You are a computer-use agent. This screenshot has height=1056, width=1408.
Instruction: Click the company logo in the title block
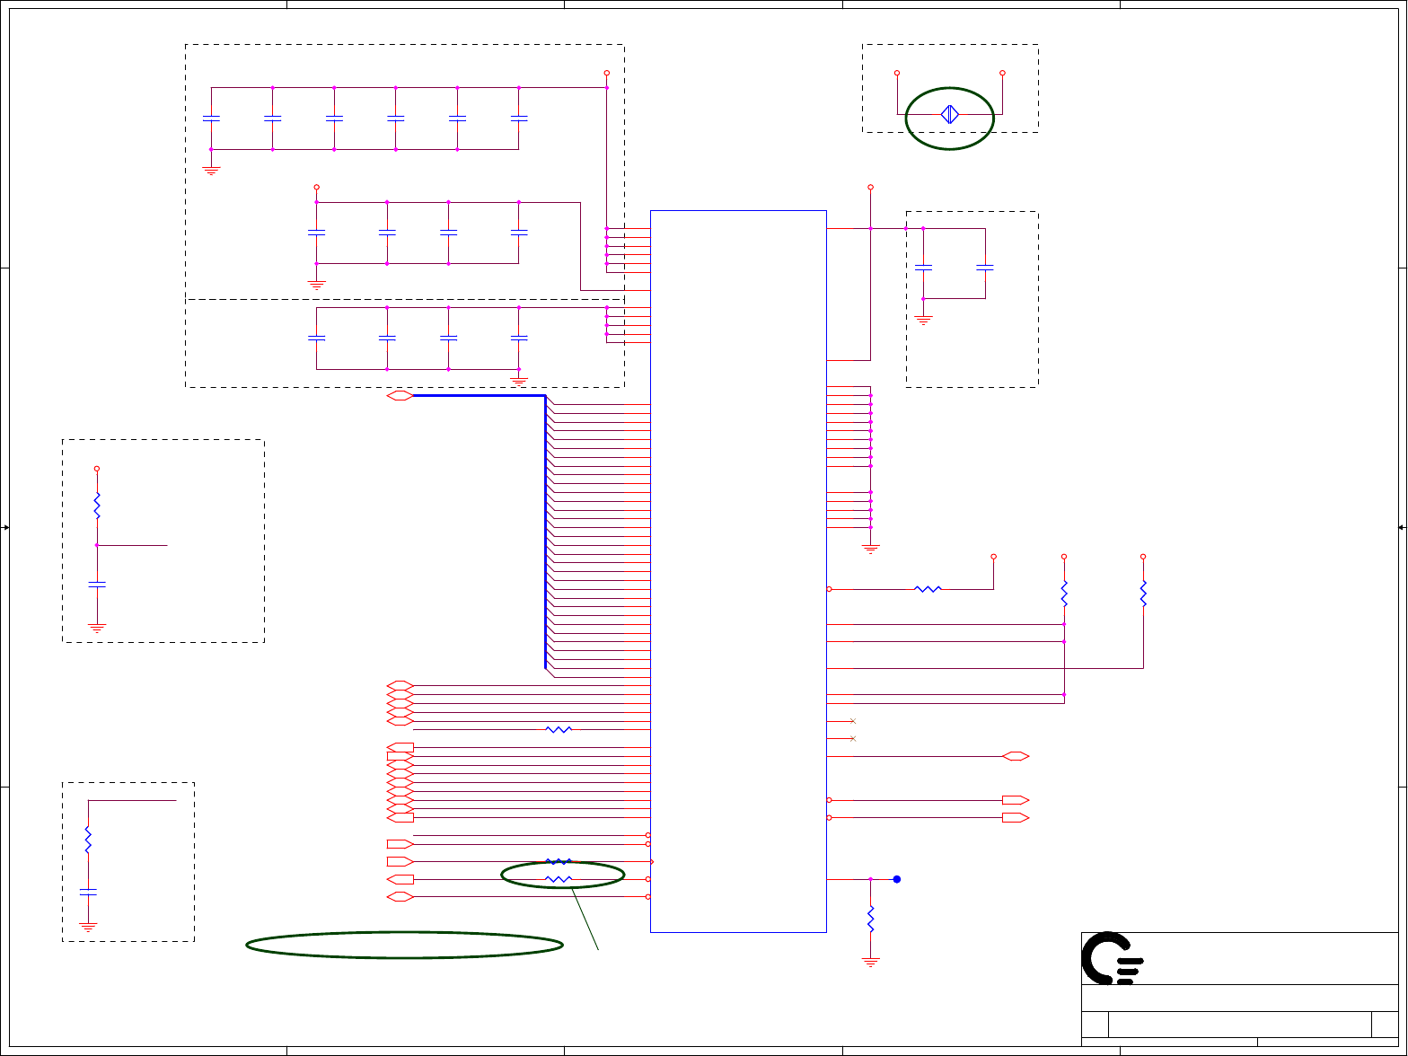click(x=1113, y=958)
